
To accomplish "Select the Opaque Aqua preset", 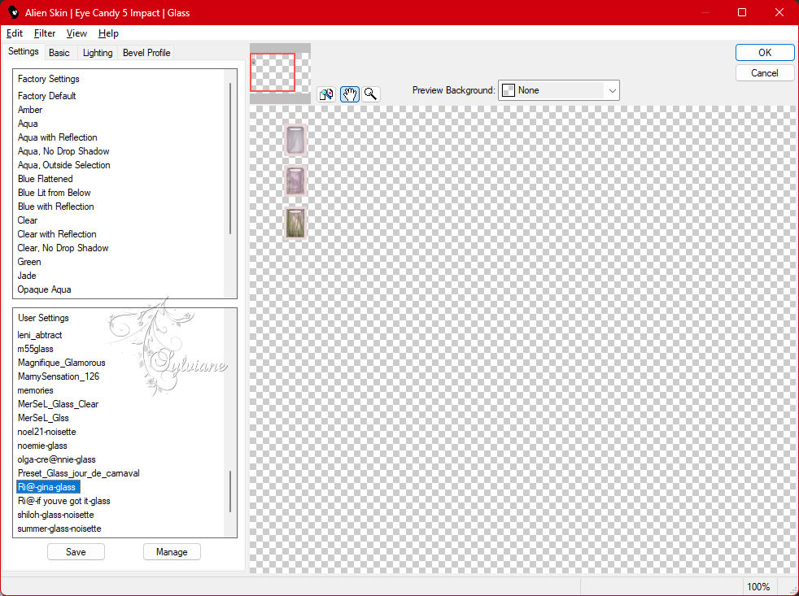I will coord(44,289).
